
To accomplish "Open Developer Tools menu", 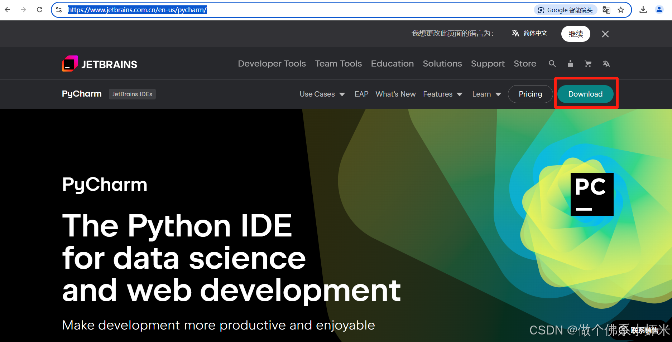I will coord(272,64).
